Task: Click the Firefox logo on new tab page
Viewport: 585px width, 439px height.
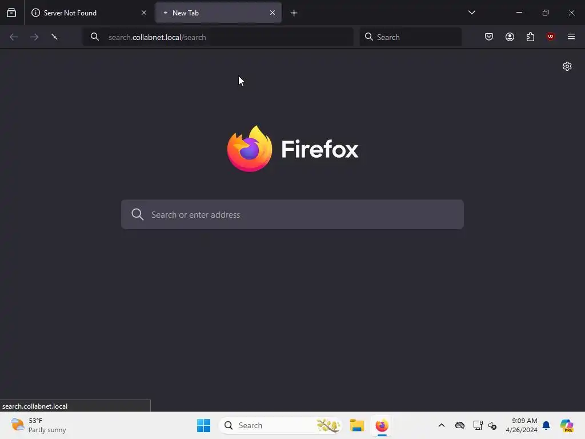Action: pyautogui.click(x=293, y=149)
